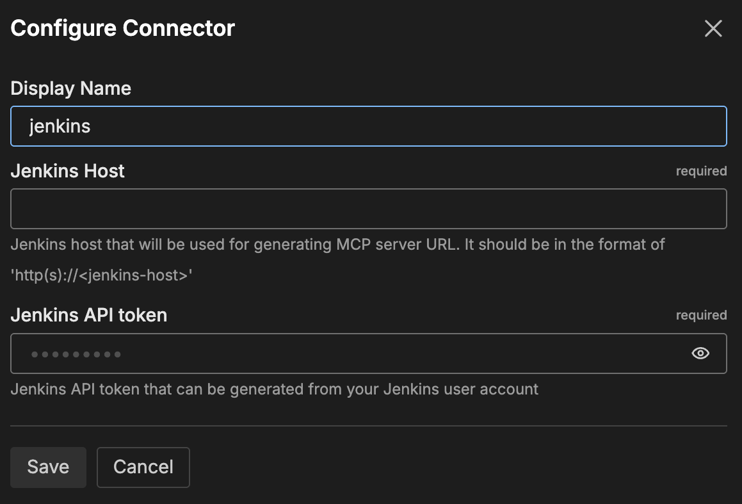This screenshot has width=742, height=504.
Task: Cancel the connector configuration
Action: point(143,467)
